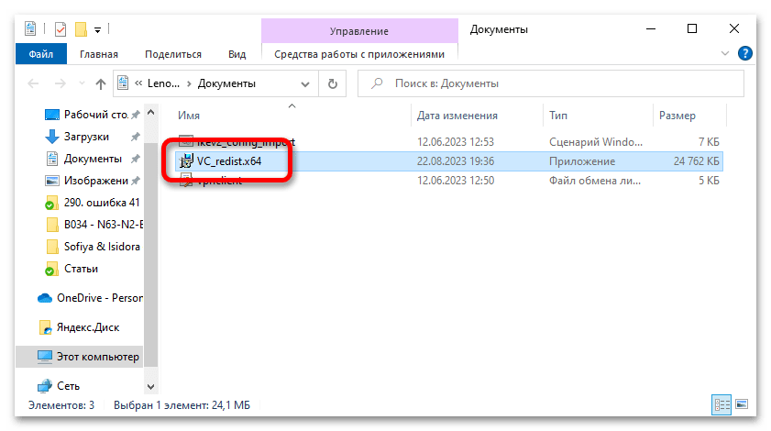
Task: Switch to the Главная ribbon tab
Action: 99,54
